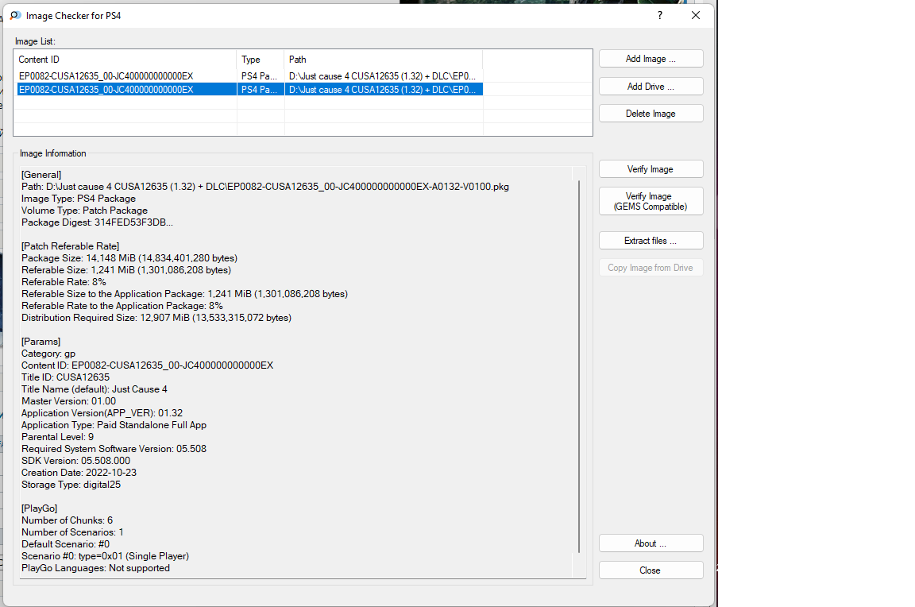Click the Close button at bottom
The image size is (915, 607).
(651, 570)
